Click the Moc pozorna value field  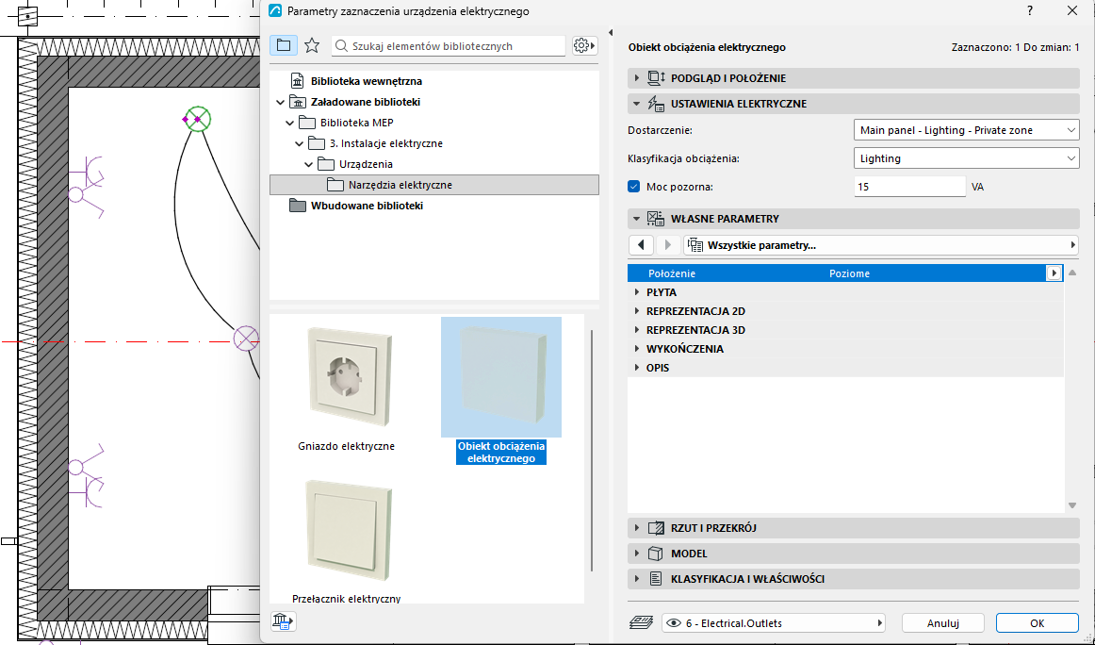(910, 187)
